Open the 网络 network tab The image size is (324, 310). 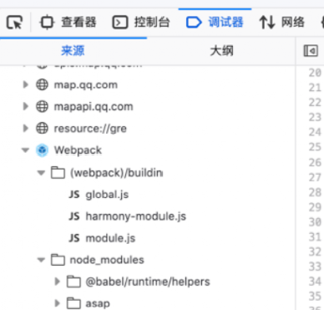click(x=281, y=23)
